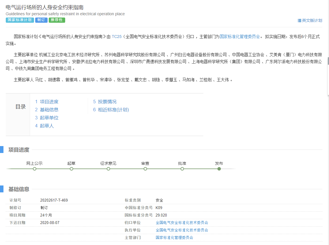Select the 起草 stage circle

(72, 169)
